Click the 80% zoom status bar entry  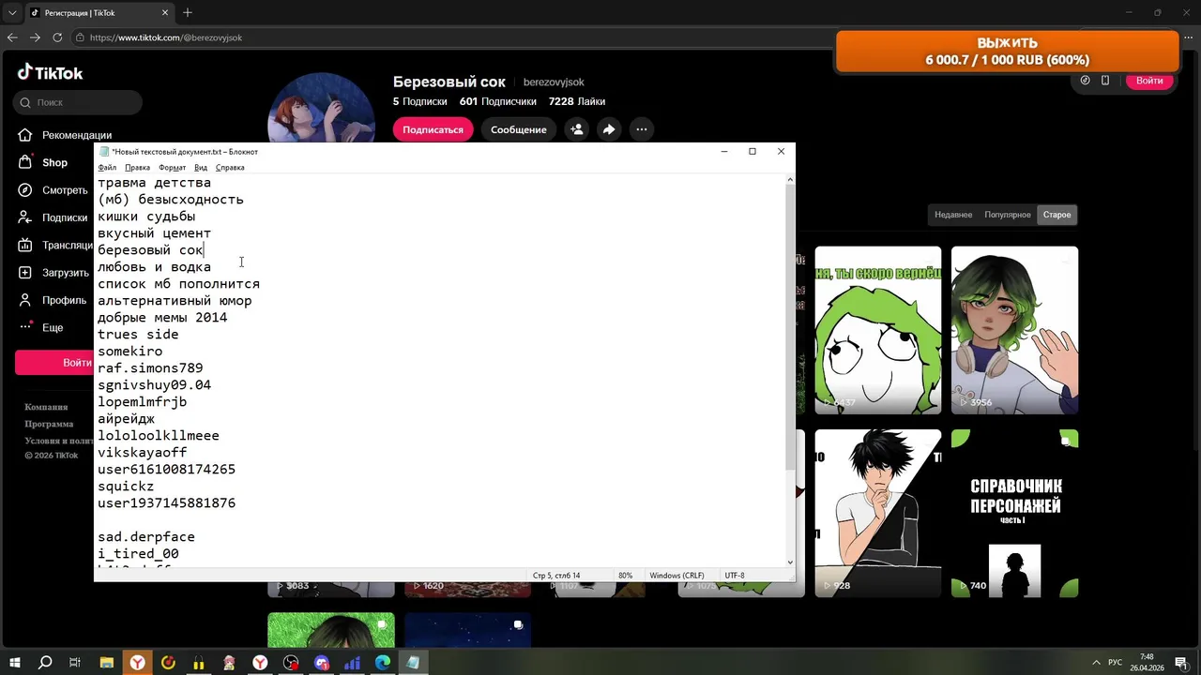(x=625, y=576)
